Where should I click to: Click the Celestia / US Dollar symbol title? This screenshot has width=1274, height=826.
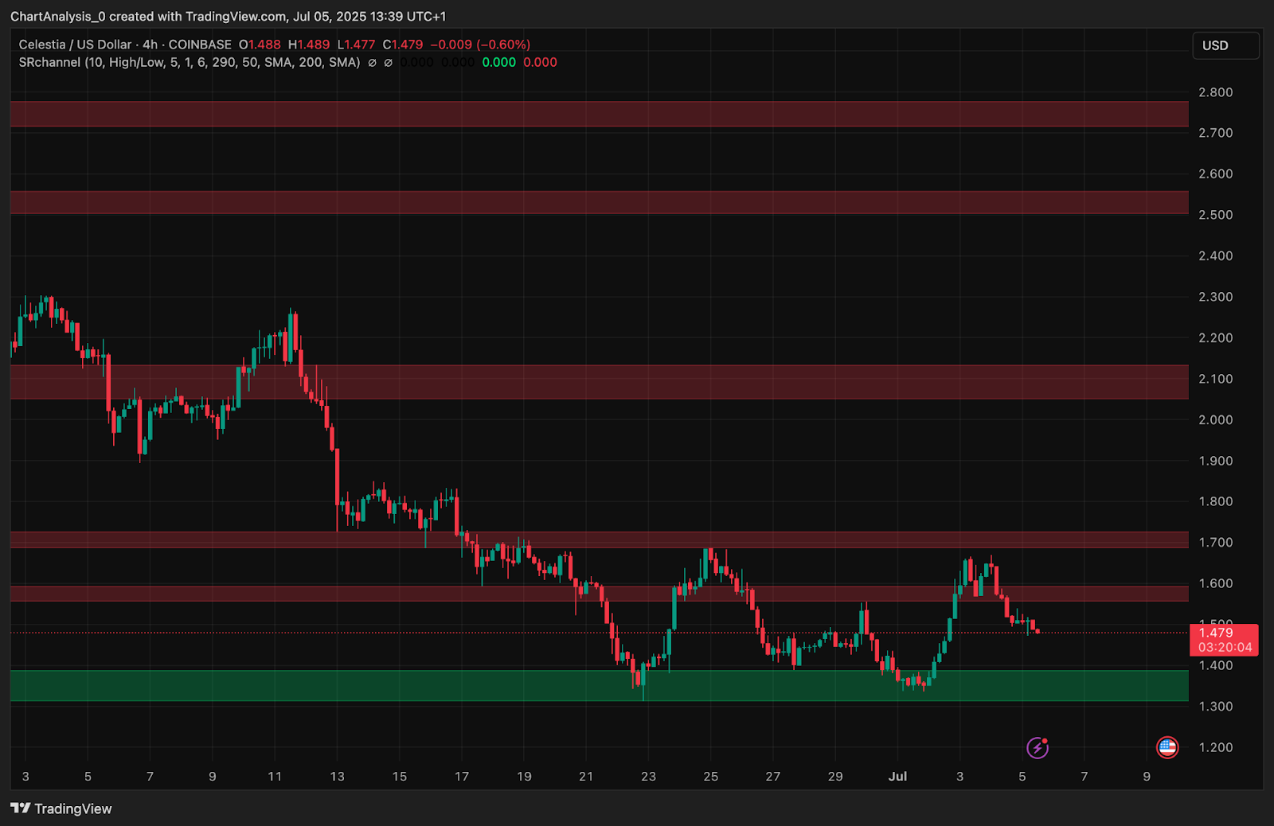(75, 45)
